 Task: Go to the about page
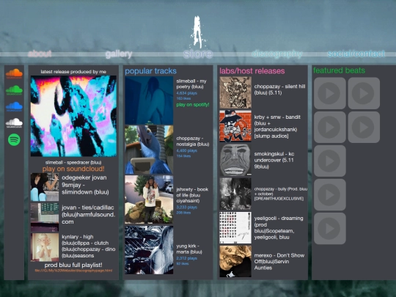pyautogui.click(x=40, y=54)
